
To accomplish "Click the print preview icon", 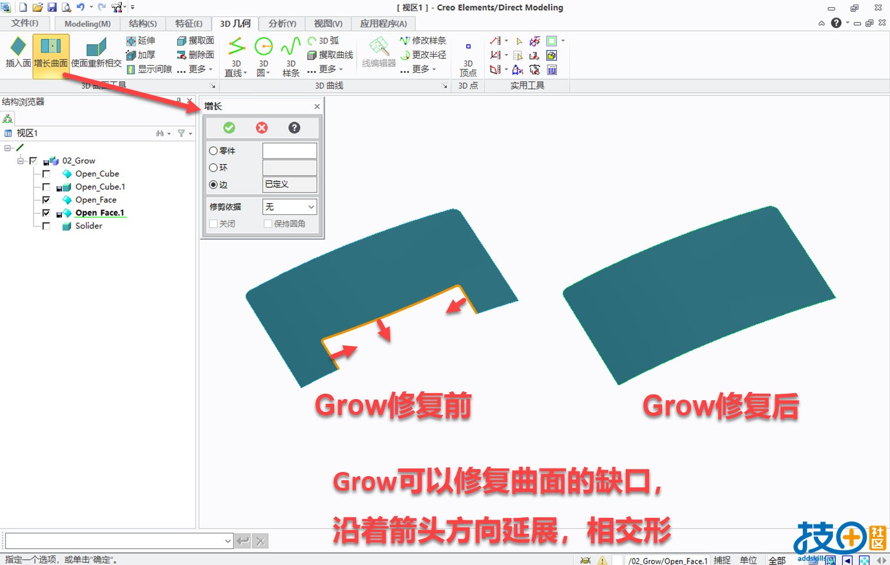I will 66,7.
